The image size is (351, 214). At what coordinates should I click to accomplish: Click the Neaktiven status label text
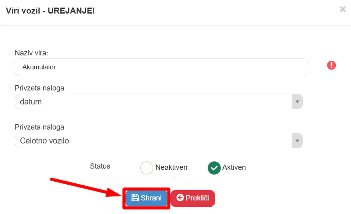pyautogui.click(x=171, y=167)
